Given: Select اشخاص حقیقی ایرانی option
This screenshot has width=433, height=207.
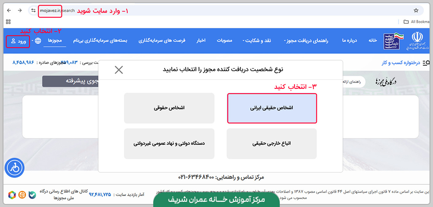Looking at the screenshot, I should pos(272,108).
